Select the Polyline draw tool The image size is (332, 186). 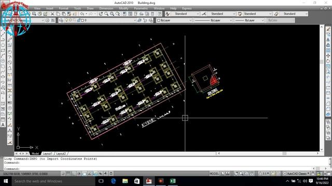3,40
